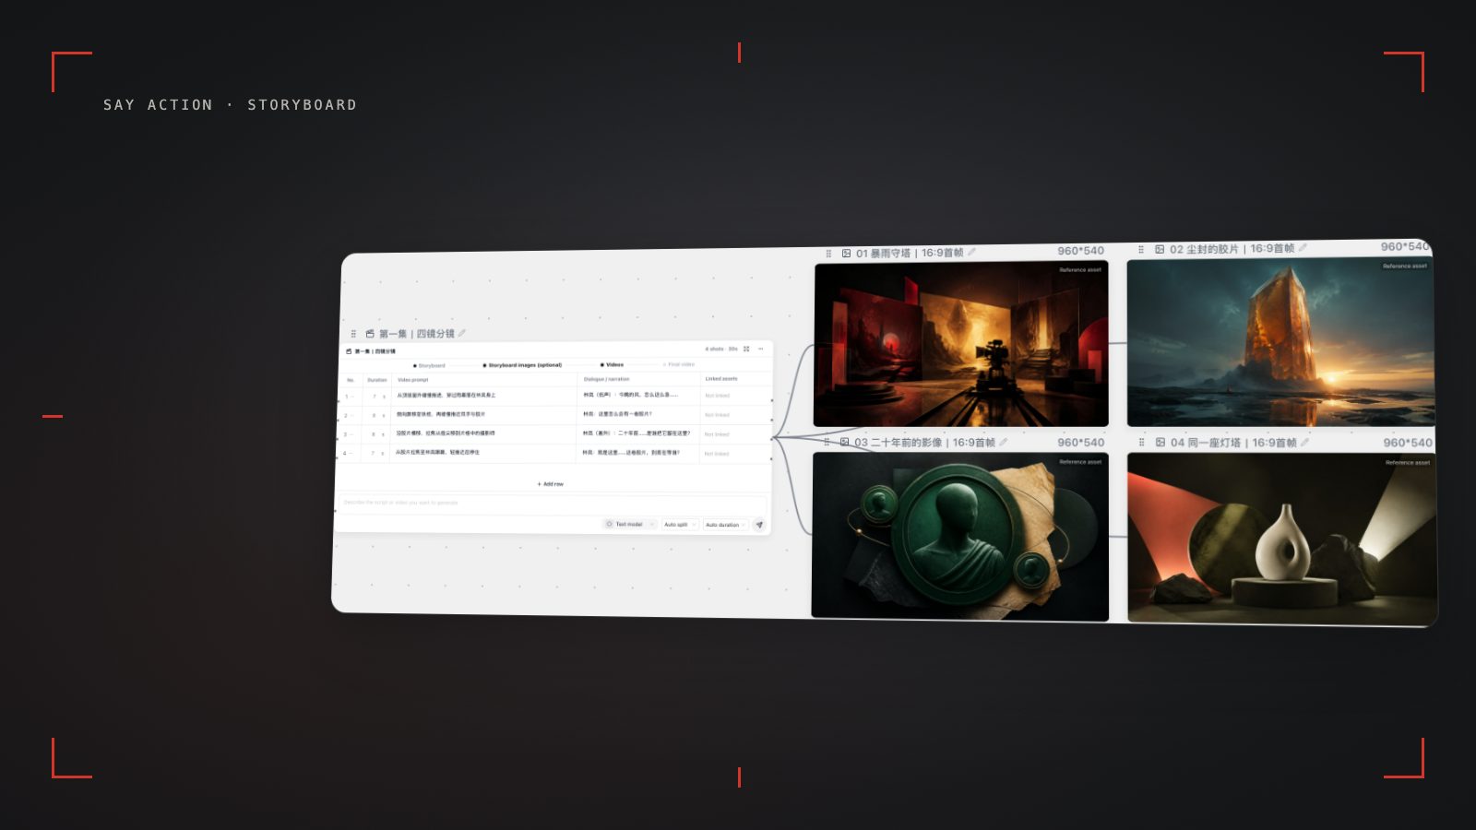This screenshot has width=1476, height=830.
Task: Click the pencil edit icon next to 01 暴雨守塔
Action: pos(972,252)
